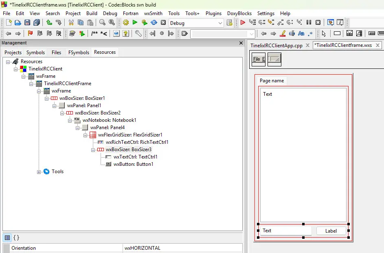Open debugger info windows icon
Screen dimensions: 384x253
(340, 22)
